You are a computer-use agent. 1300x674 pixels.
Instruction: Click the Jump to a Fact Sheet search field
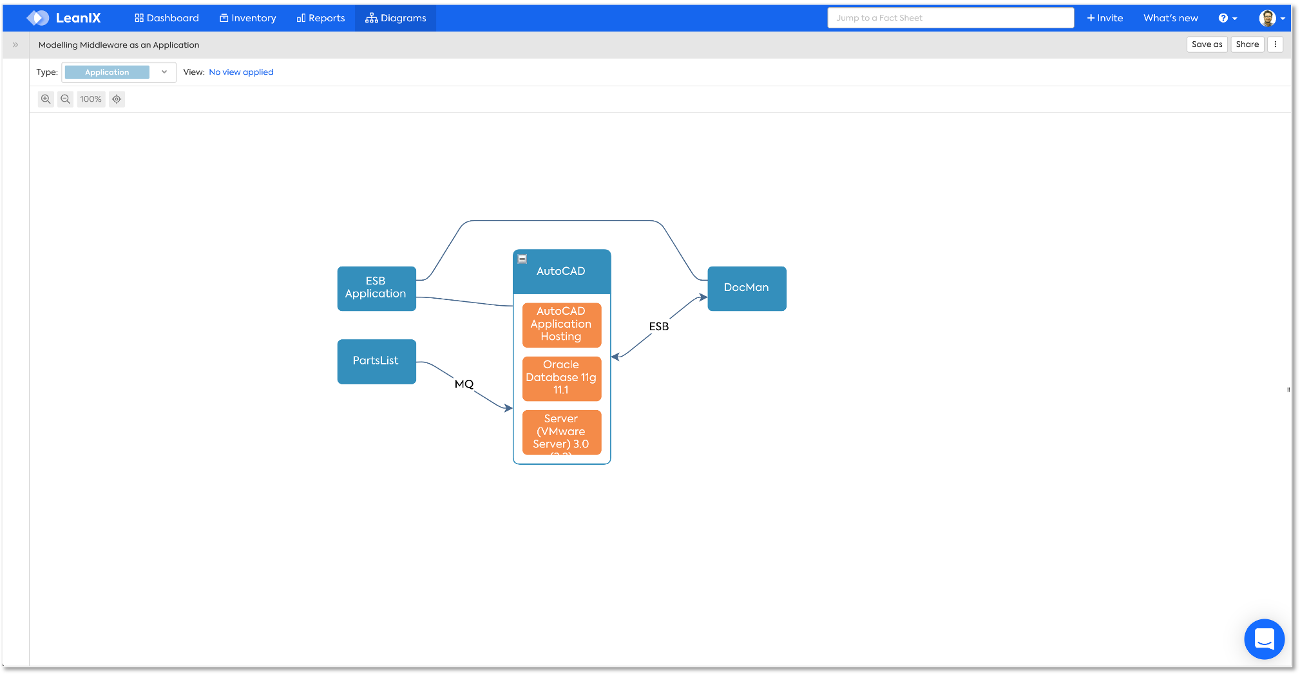click(x=950, y=18)
